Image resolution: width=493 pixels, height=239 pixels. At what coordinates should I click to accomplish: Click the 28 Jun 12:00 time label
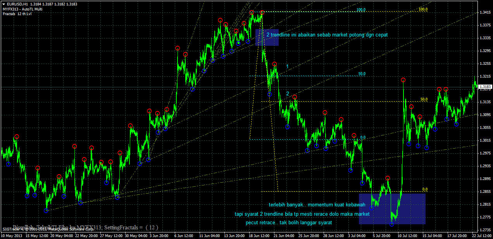pyautogui.click(x=333, y=236)
